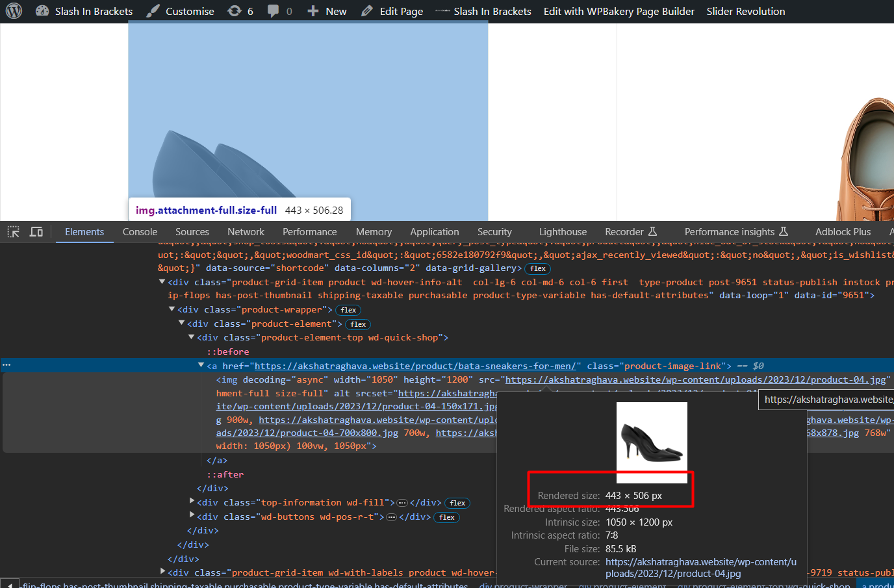The height and width of the screenshot is (588, 894).
Task: Switch to the Network tab
Action: (246, 232)
